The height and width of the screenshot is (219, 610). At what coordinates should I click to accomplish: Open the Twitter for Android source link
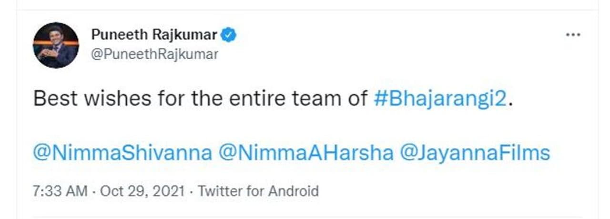pyautogui.click(x=258, y=191)
